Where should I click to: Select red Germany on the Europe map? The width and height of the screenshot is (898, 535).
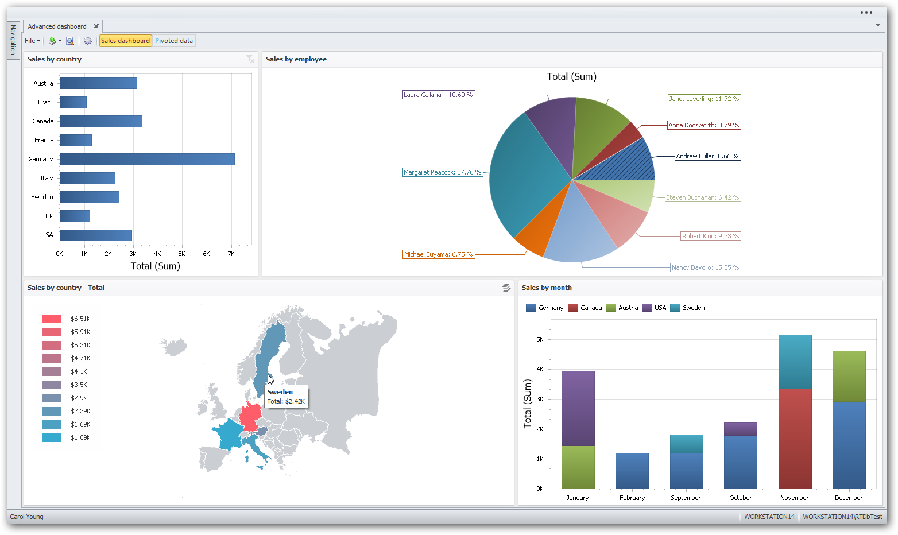pos(251,416)
